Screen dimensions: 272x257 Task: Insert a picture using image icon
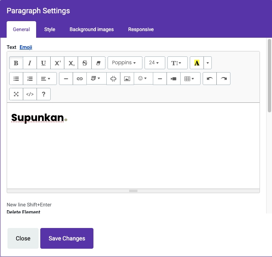point(127,79)
